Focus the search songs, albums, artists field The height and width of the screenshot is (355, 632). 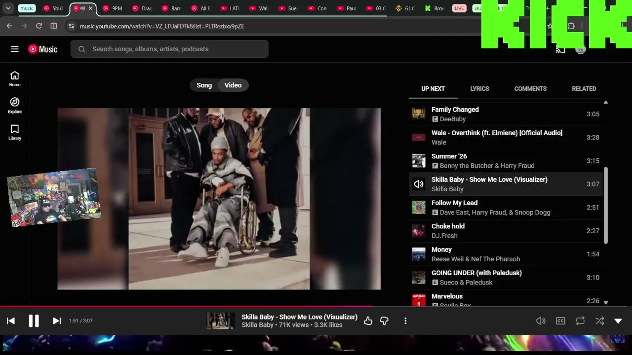click(x=169, y=49)
